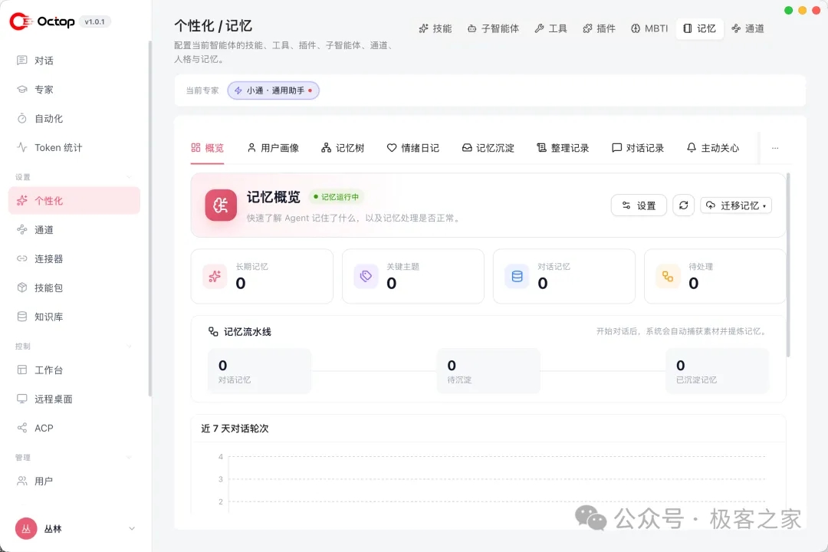Click the 个性化 / 记忆 page title

click(x=213, y=26)
